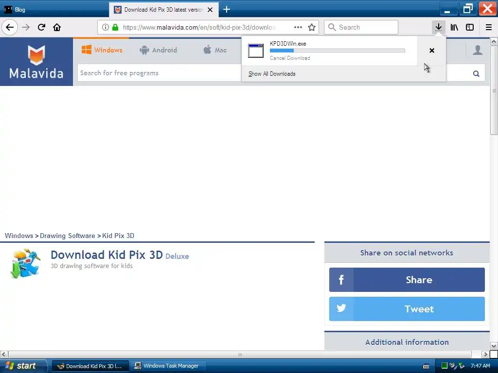Click the KPD3DWin.exe file icon
This screenshot has width=498, height=373.
(256, 51)
